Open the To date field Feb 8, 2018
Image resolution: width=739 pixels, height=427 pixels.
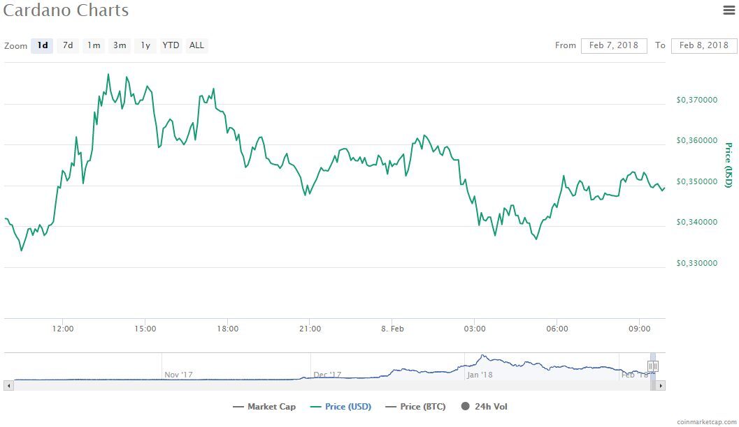[703, 45]
